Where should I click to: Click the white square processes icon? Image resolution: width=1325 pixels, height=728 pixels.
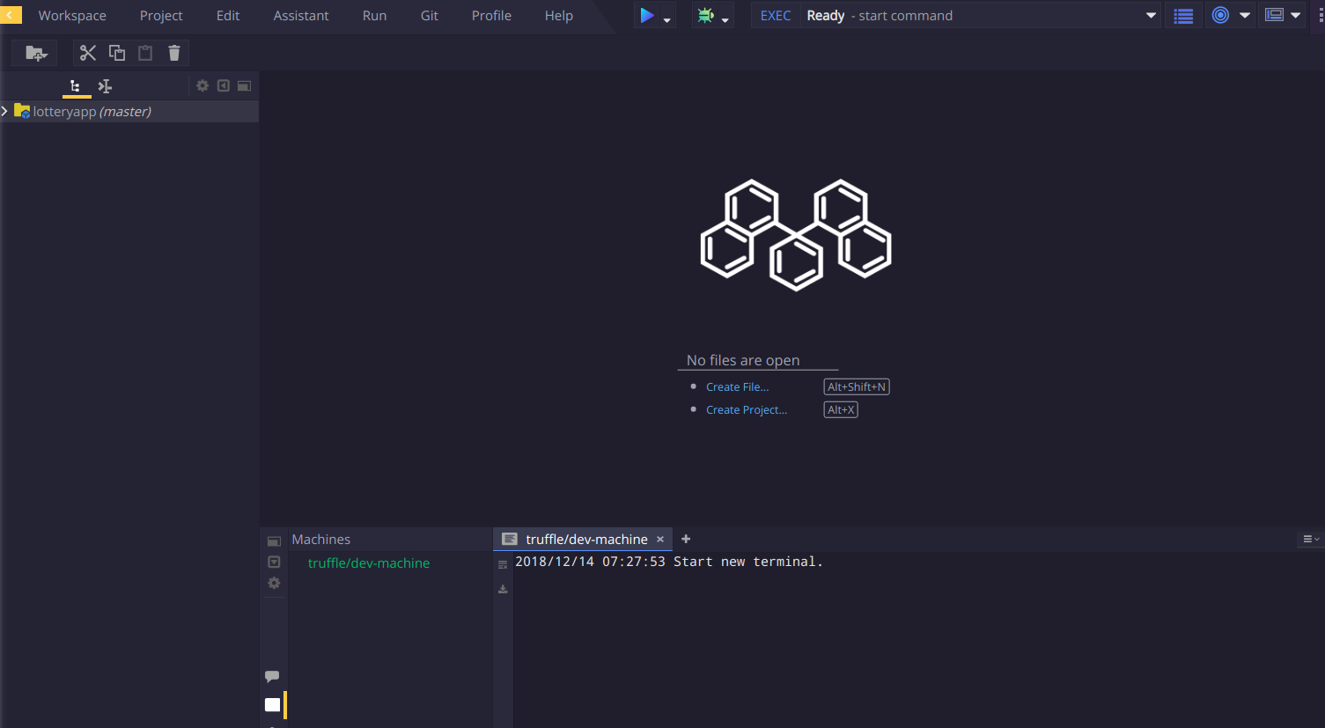pos(273,704)
